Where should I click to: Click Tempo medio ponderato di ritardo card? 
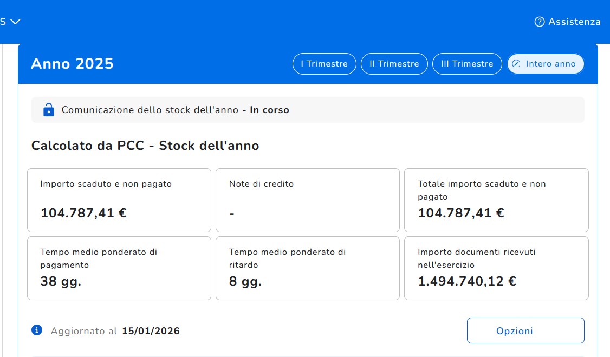pos(307,268)
